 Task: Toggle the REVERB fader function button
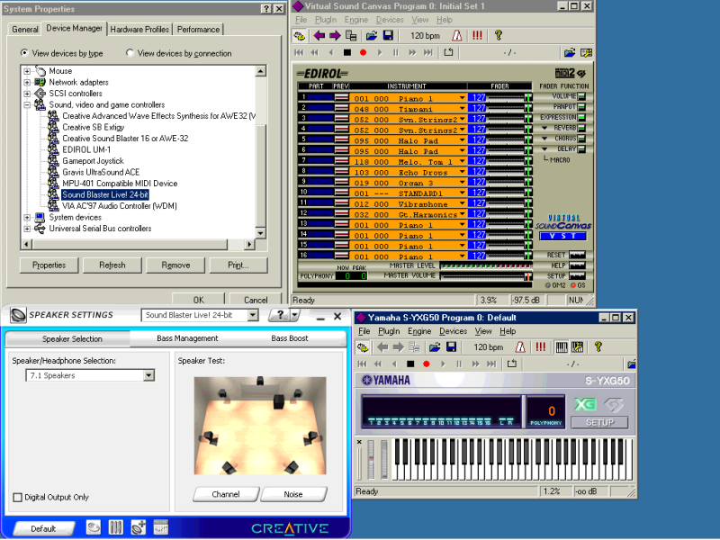pyautogui.click(x=581, y=128)
